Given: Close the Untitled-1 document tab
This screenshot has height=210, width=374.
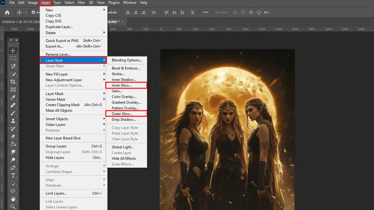Looking at the screenshot, I should click(x=123, y=22).
